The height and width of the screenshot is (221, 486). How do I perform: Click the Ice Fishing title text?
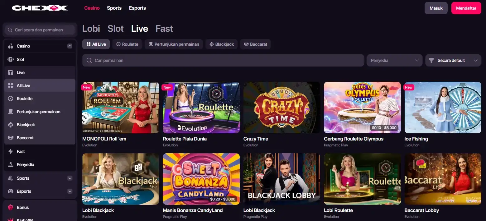tap(416, 139)
